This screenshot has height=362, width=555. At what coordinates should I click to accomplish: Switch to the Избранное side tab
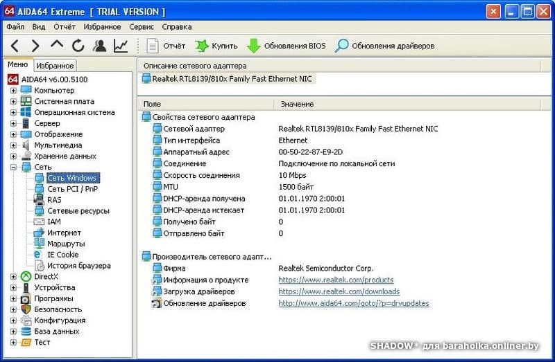(55, 66)
